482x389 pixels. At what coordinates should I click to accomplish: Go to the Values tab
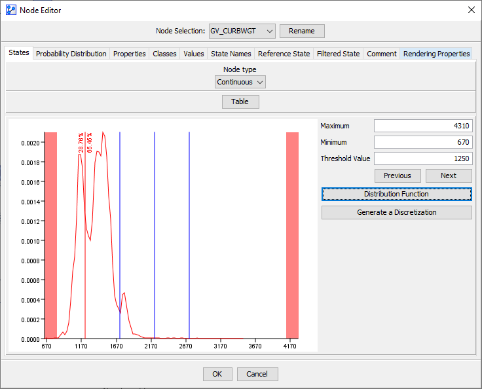pyautogui.click(x=193, y=54)
